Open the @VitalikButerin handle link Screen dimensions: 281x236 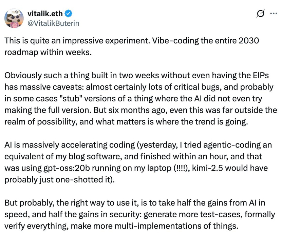pyautogui.click(x=53, y=23)
